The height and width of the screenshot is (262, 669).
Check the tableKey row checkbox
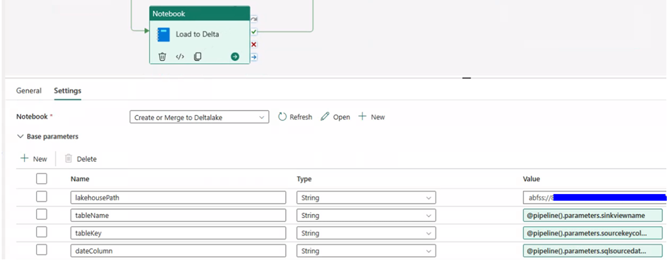point(41,232)
